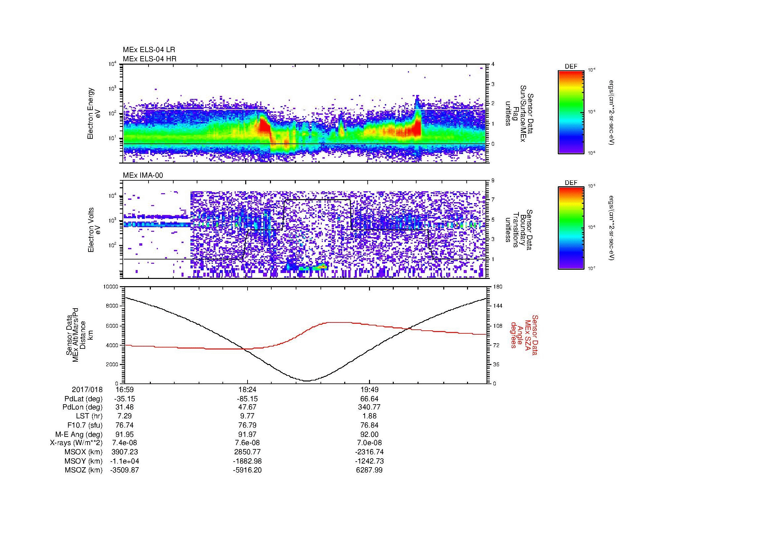The width and height of the screenshot is (772, 545).
Task: Click the 'F10.7 (sfu)' row label
Action: [85, 425]
